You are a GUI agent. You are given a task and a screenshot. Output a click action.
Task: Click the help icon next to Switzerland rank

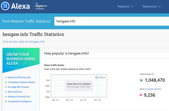click(160, 89)
